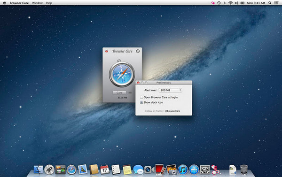This screenshot has height=177, width=282.
Task: Open the Browser Care pills icon in the dock
Action: coord(215,169)
